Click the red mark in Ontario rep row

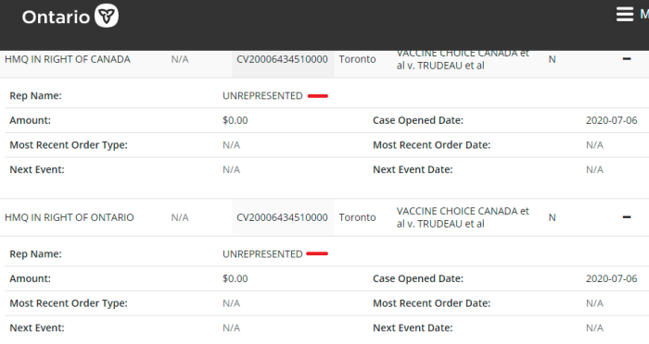pyautogui.click(x=317, y=253)
